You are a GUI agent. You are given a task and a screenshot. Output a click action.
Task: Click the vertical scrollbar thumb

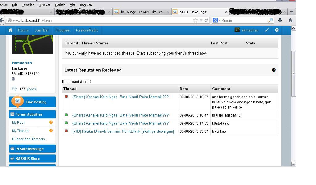(293, 74)
